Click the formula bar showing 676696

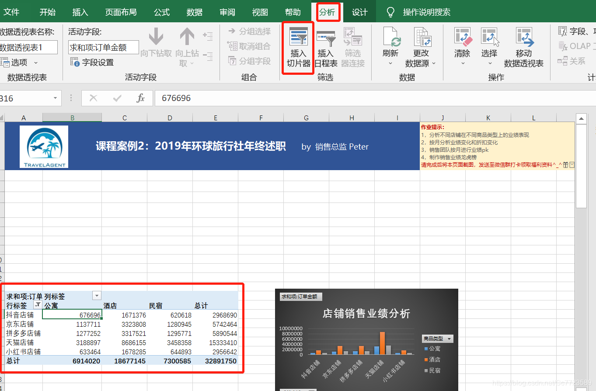tap(375, 98)
